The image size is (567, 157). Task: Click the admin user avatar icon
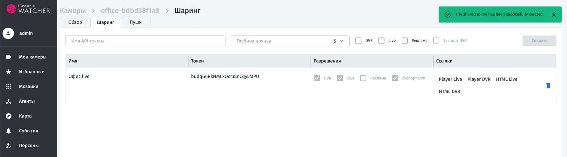click(8, 33)
